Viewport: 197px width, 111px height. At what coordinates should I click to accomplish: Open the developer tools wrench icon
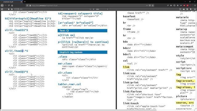[x=168, y=6]
